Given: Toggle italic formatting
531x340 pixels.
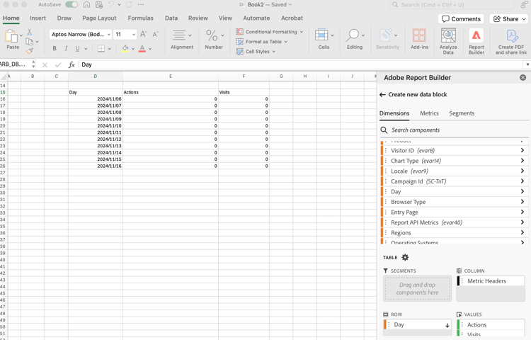Looking at the screenshot, I should [66, 49].
